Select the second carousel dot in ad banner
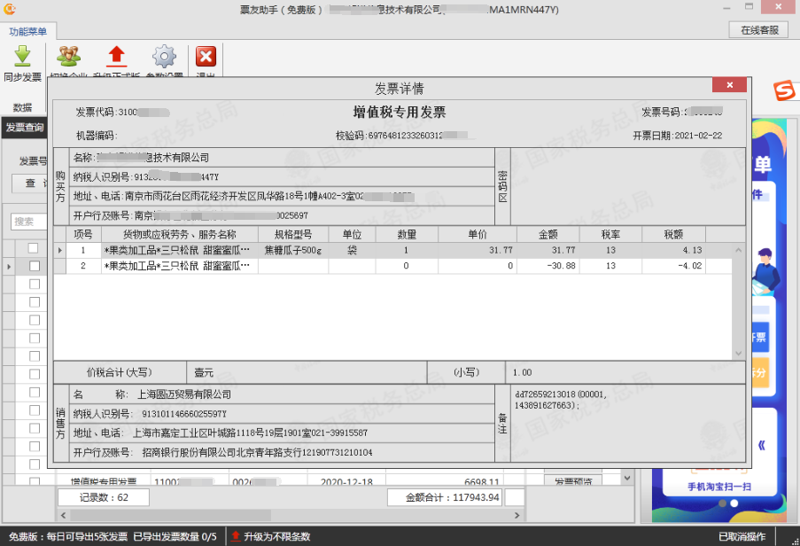This screenshot has width=800, height=546. coord(734,503)
